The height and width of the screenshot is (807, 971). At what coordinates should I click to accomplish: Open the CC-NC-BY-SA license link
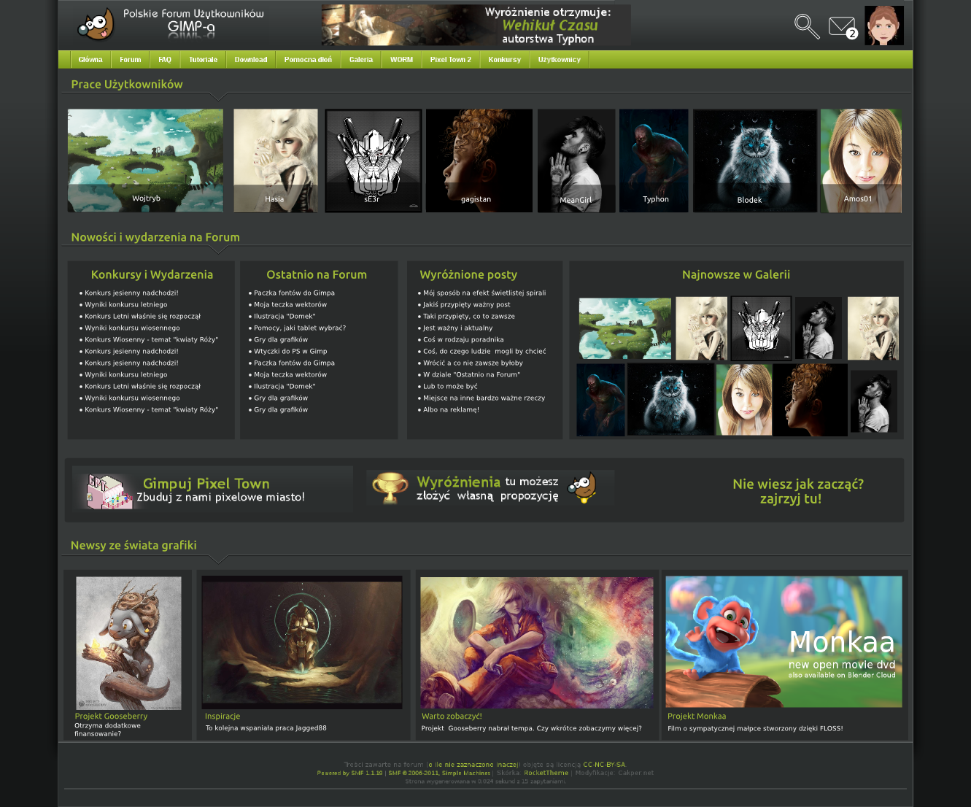click(603, 765)
